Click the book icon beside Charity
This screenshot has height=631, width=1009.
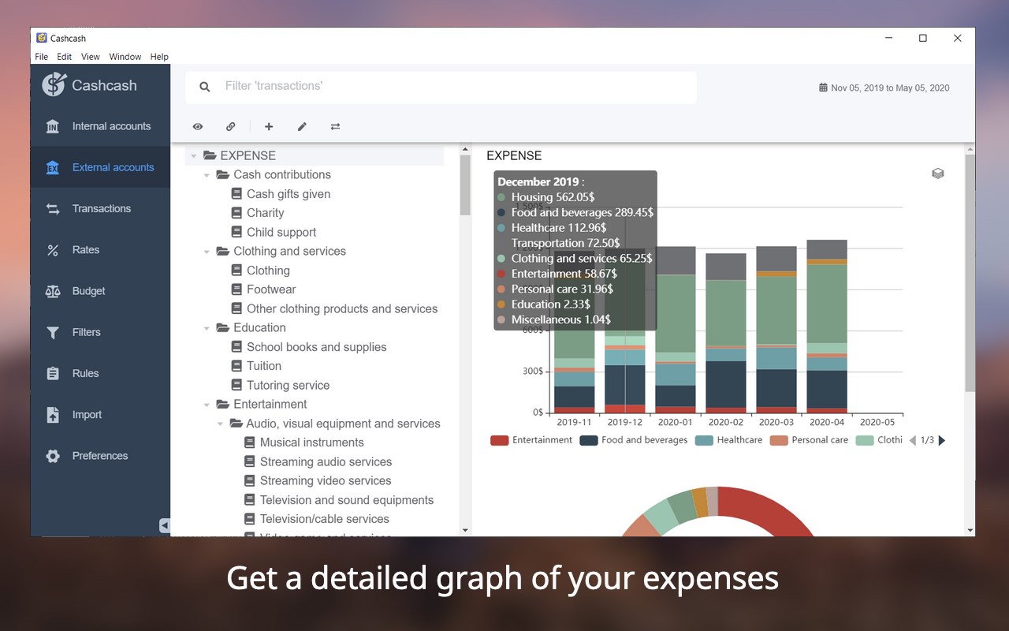point(236,213)
